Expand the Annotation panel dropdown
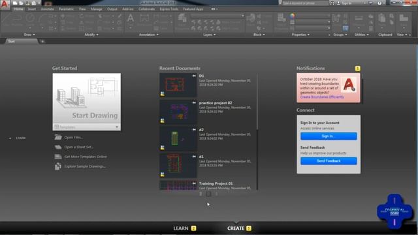 click(x=149, y=35)
